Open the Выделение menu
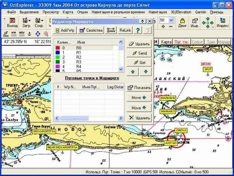 (29, 12)
